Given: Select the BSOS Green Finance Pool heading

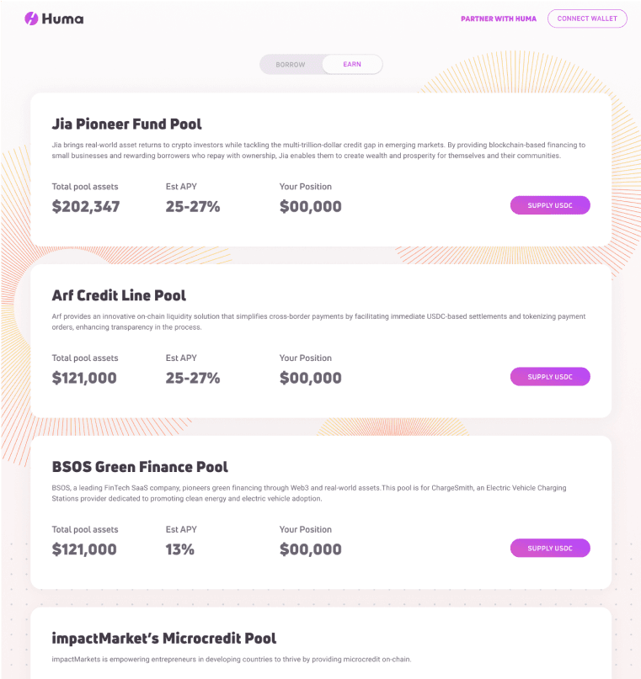Looking at the screenshot, I should click(140, 468).
